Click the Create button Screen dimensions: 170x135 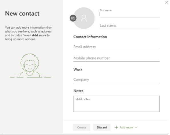click(82, 127)
